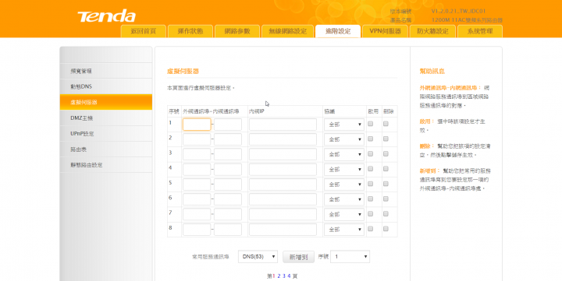Open the protocol dropdown in row 7
This screenshot has height=281, width=562.
344,215
